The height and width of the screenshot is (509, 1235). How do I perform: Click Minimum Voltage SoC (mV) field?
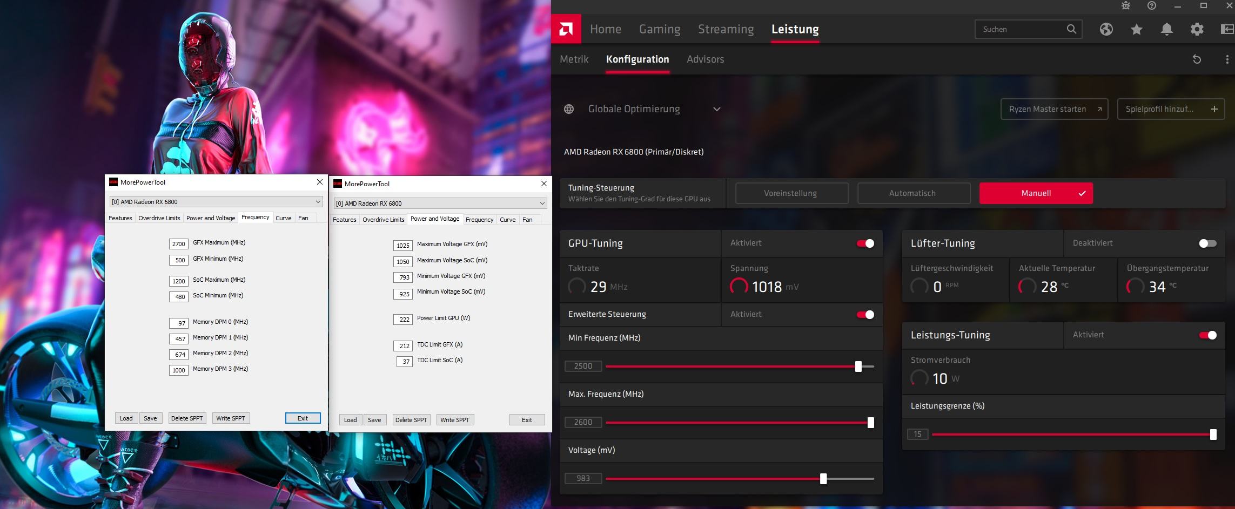[402, 294]
